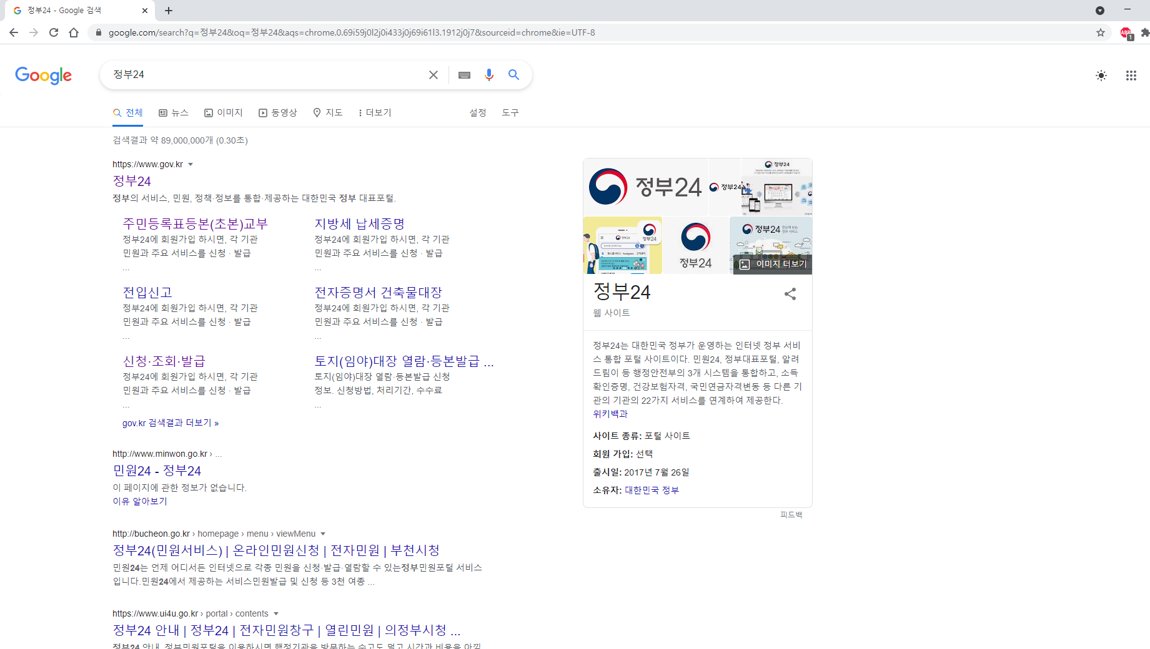Click 이유 알아보기 link
Viewport: 1150px width, 649px height.
[x=140, y=501]
